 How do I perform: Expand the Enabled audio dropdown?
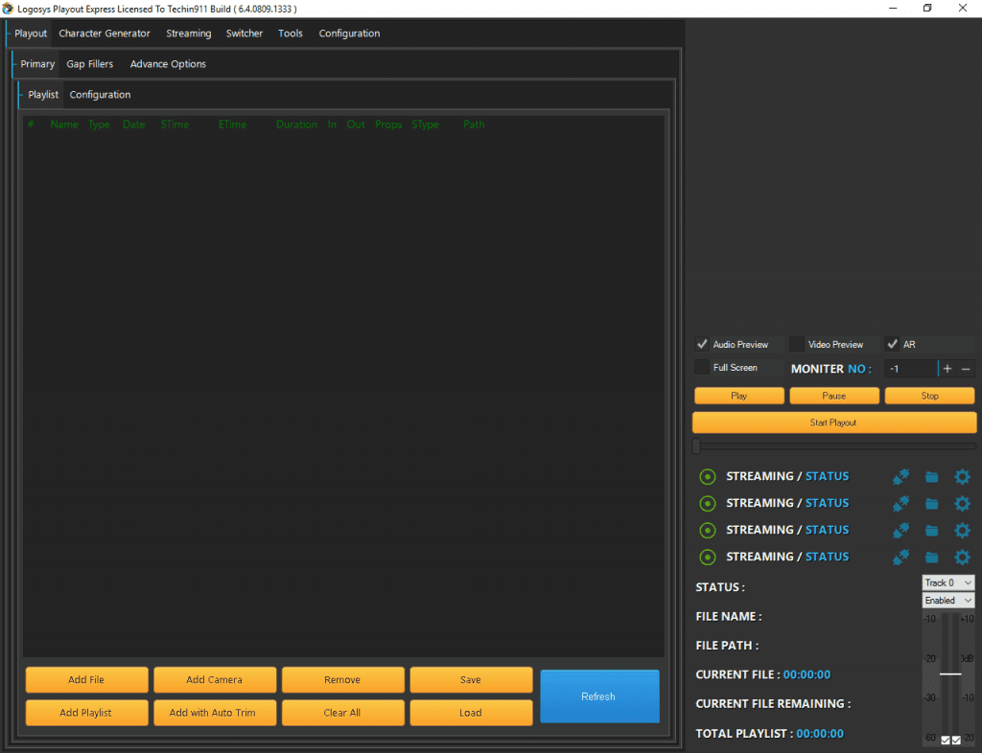tap(947, 601)
